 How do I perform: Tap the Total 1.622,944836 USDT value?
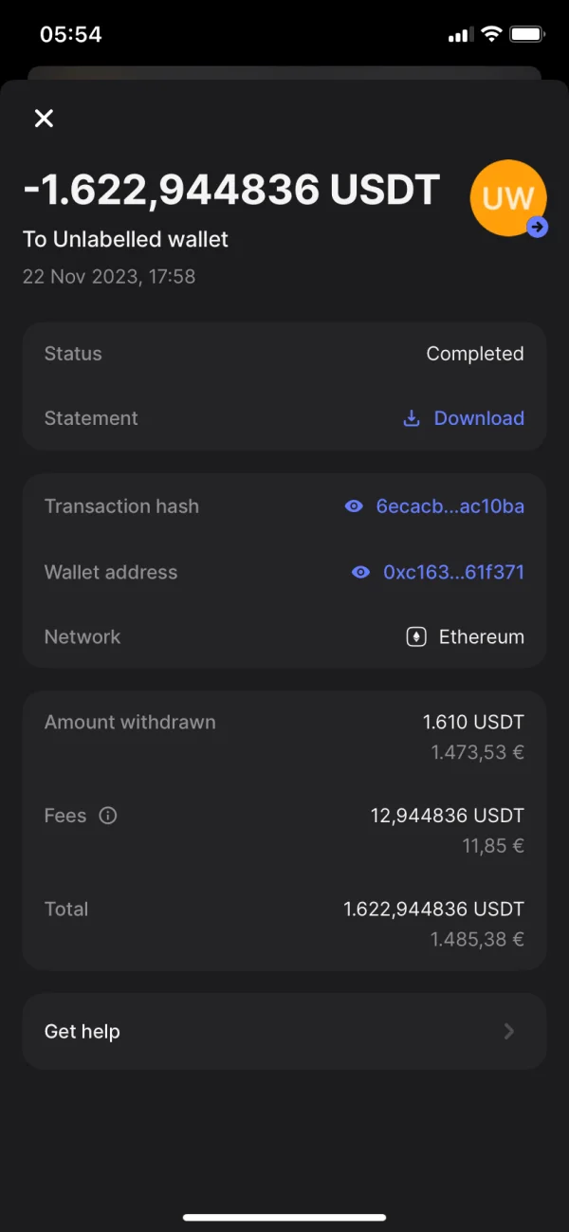tap(433, 909)
